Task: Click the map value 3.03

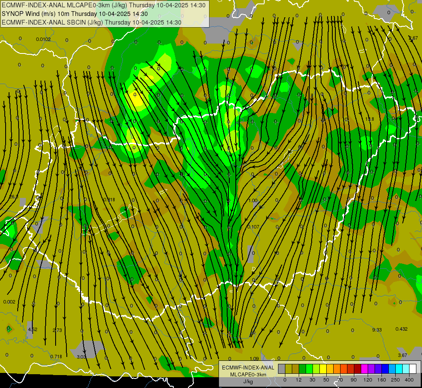Action: point(81,357)
